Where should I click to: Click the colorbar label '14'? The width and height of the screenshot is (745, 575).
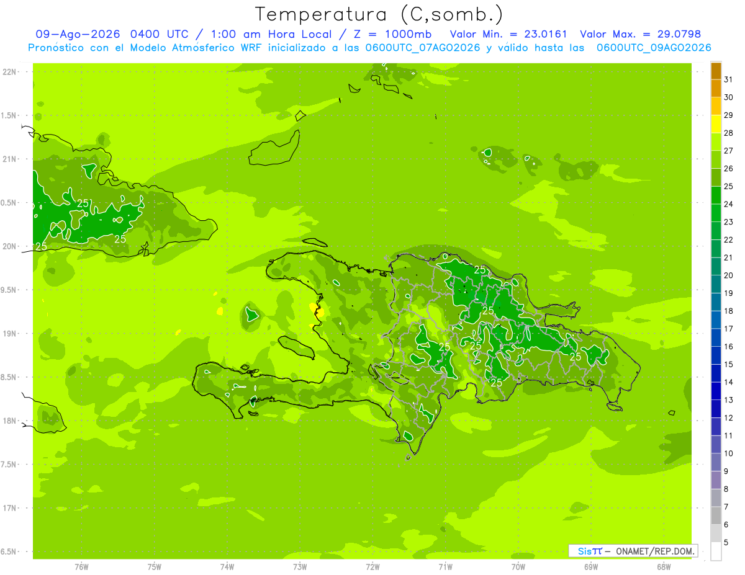[728, 382]
